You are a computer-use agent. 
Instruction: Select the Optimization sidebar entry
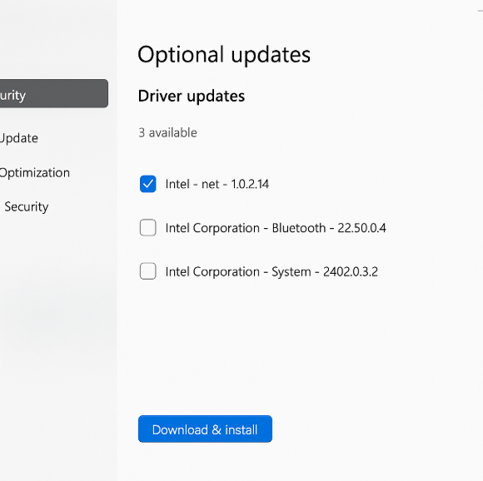(x=34, y=172)
